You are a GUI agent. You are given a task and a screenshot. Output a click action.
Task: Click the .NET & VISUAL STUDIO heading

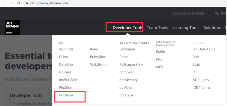[x=134, y=43]
